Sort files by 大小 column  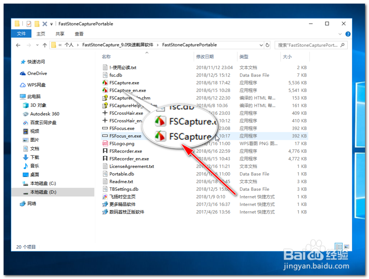287,57
